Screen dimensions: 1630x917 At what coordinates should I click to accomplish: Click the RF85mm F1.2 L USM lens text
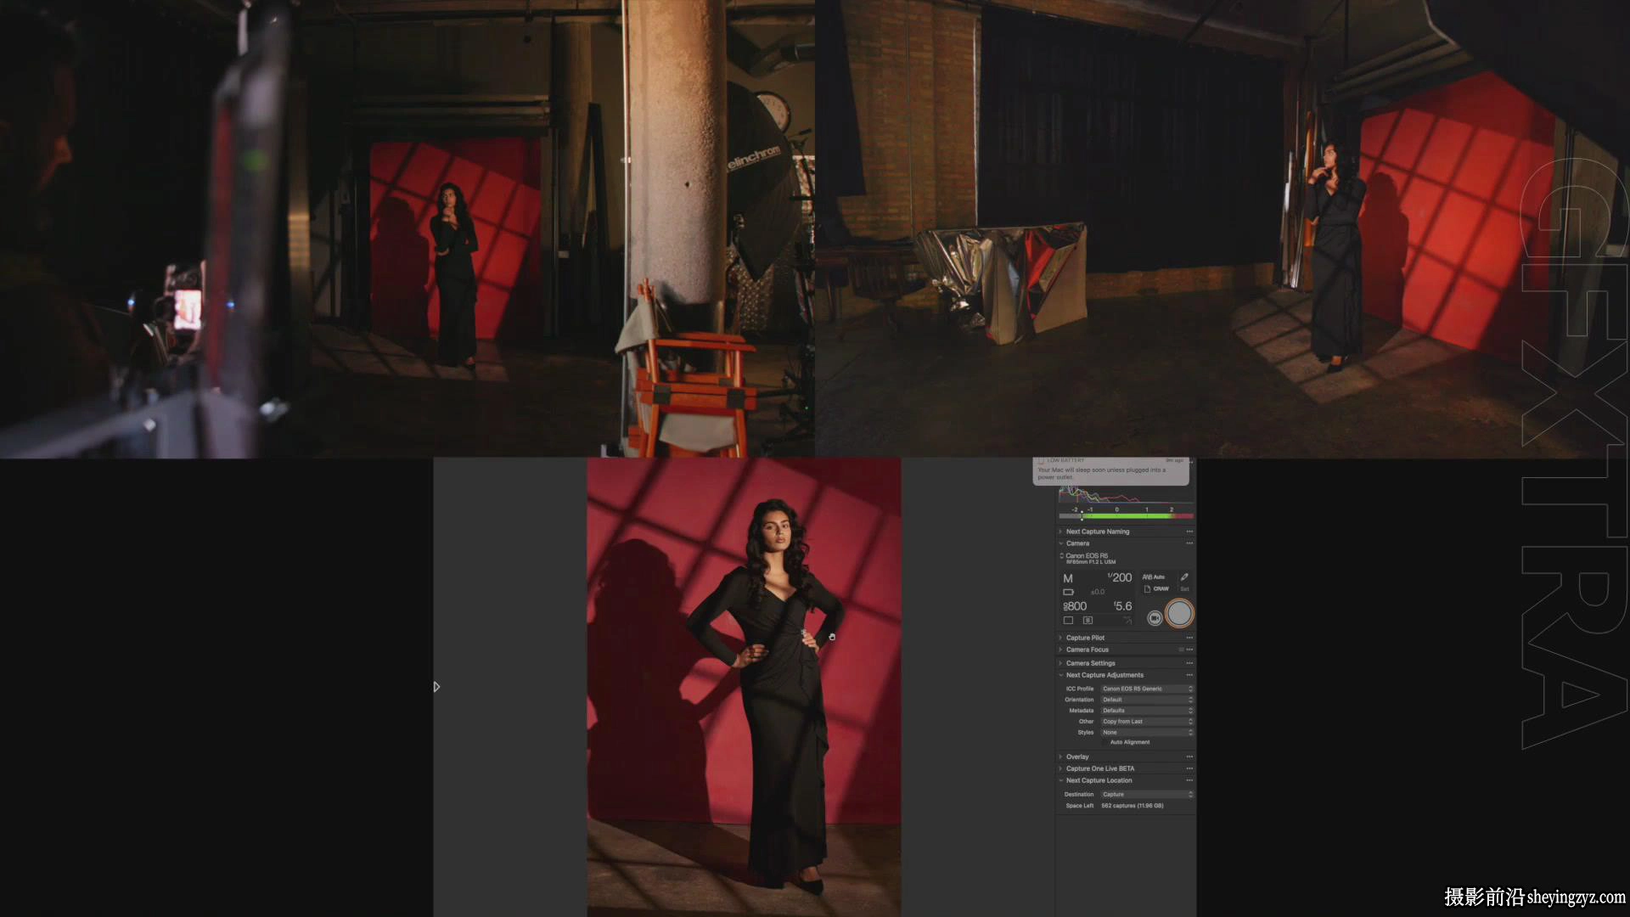pyautogui.click(x=1091, y=562)
